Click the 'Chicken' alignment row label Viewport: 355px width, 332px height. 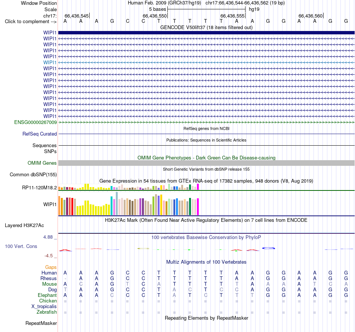[48, 301]
